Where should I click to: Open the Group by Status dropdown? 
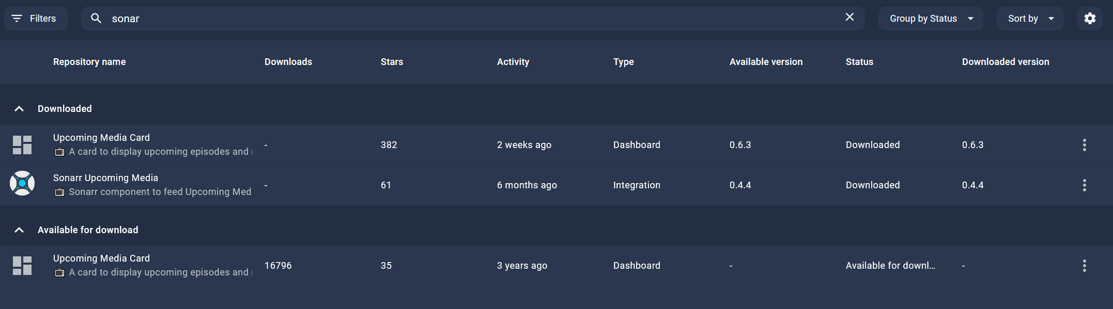tap(931, 19)
